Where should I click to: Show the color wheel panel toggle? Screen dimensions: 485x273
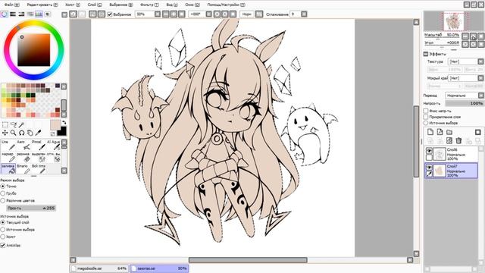point(4,14)
